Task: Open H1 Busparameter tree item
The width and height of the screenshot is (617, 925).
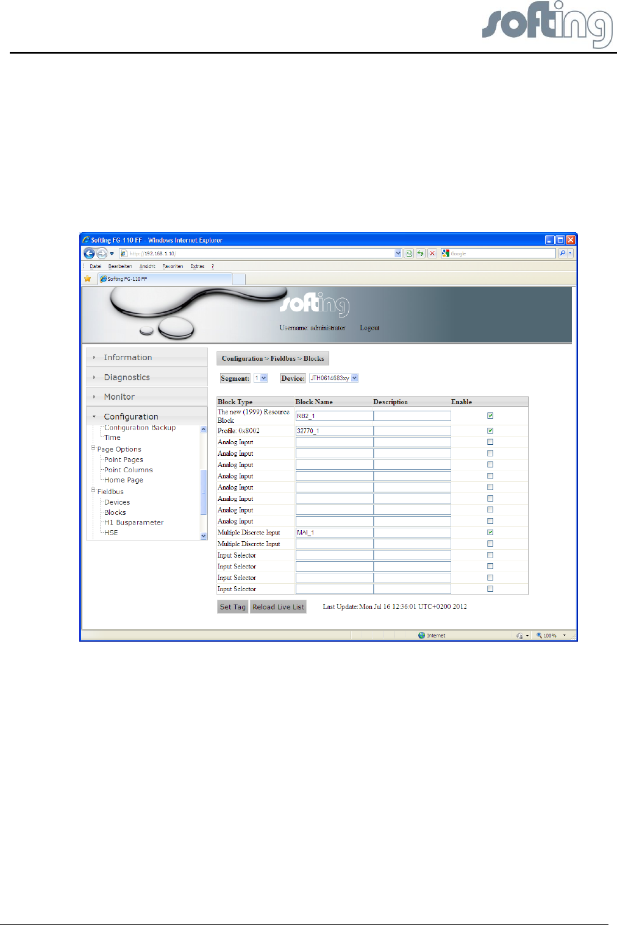Action: point(134,522)
